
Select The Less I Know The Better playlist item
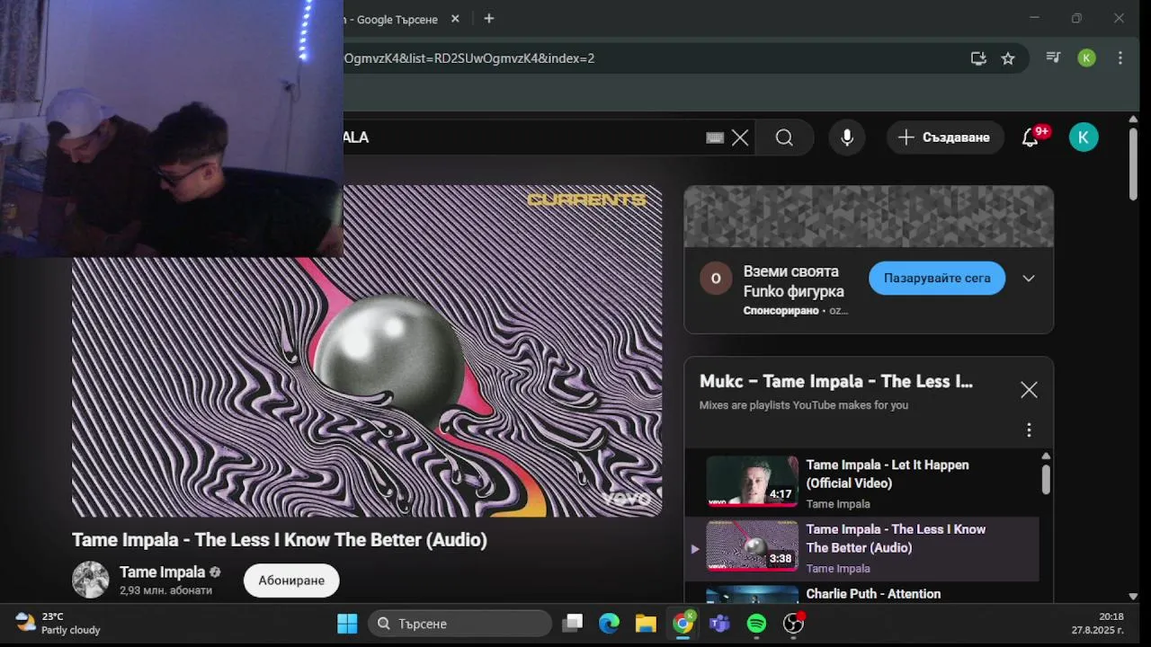861,548
